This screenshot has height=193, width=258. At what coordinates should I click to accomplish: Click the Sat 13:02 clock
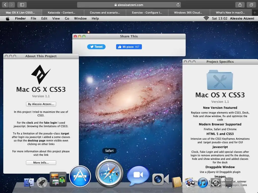219,18
